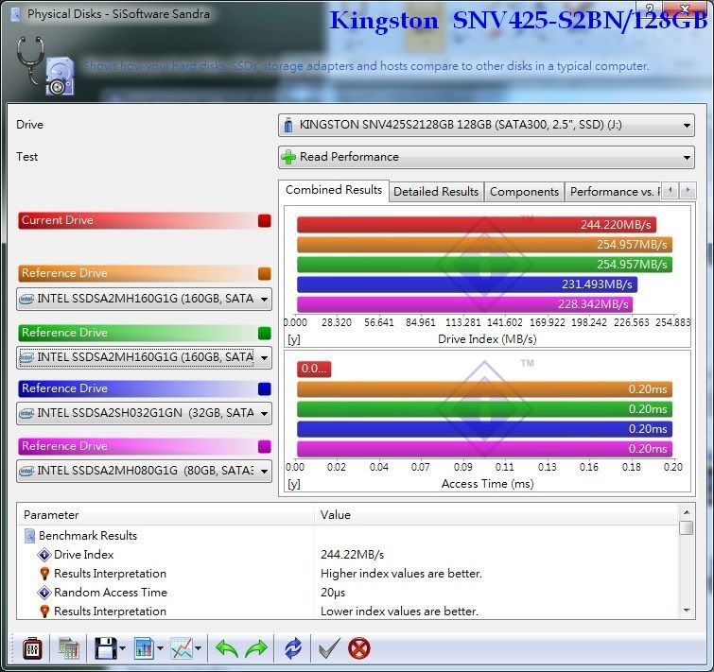Click the floppy disk save icon

pos(106,648)
